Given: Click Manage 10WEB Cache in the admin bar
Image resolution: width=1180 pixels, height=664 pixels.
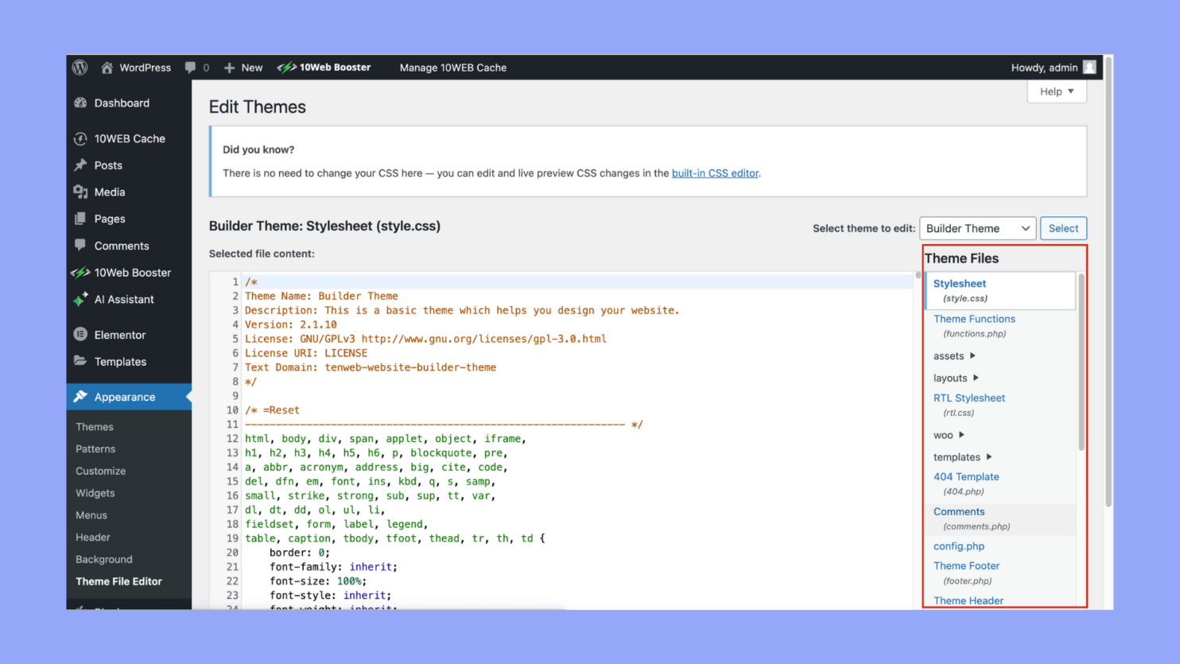Looking at the screenshot, I should [452, 68].
